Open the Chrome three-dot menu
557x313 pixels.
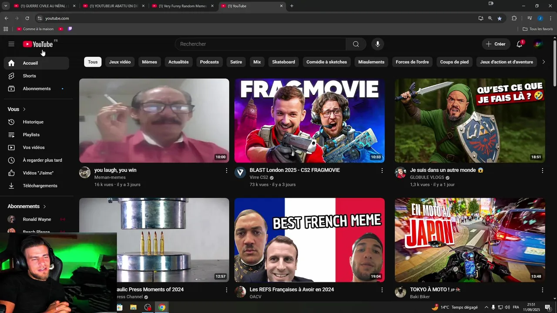(550, 18)
